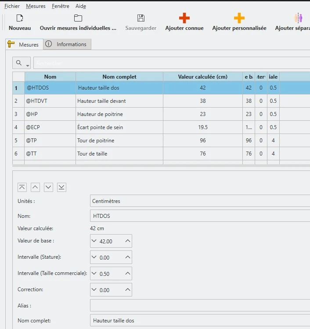This screenshot has height=329, width=310.
Task: Move selected measurement up one row
Action: [x=35, y=188]
